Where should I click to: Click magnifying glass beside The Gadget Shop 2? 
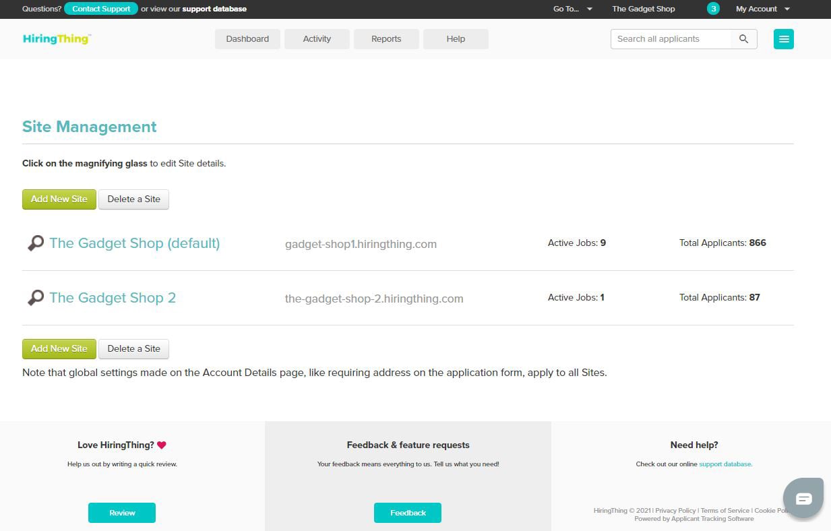pyautogui.click(x=36, y=298)
